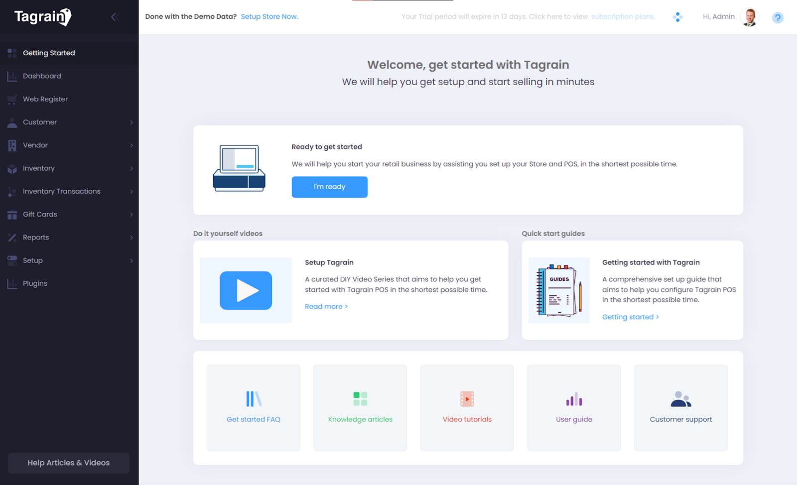
Task: Click the Customer support people icon
Action: (681, 399)
